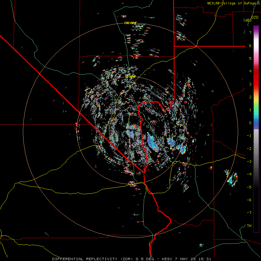Click the 6 value on color scale
Screen dimensions: 261x261
pyautogui.click(x=250, y=46)
